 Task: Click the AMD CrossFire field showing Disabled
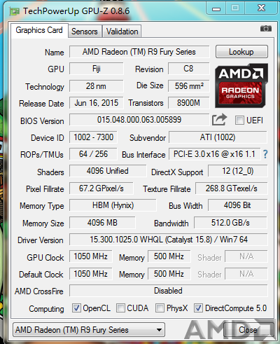pos(169,291)
